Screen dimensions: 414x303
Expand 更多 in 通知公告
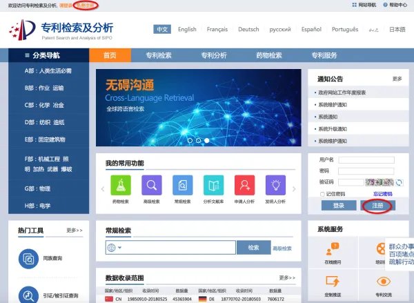[x=397, y=79]
